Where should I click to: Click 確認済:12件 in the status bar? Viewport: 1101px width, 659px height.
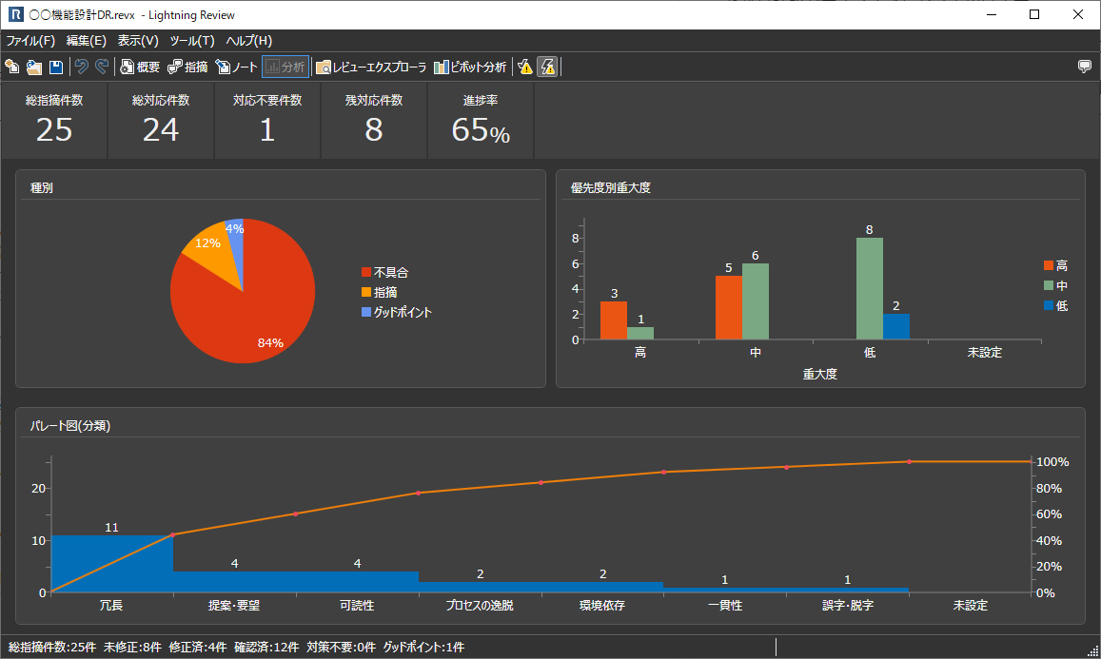click(x=266, y=647)
